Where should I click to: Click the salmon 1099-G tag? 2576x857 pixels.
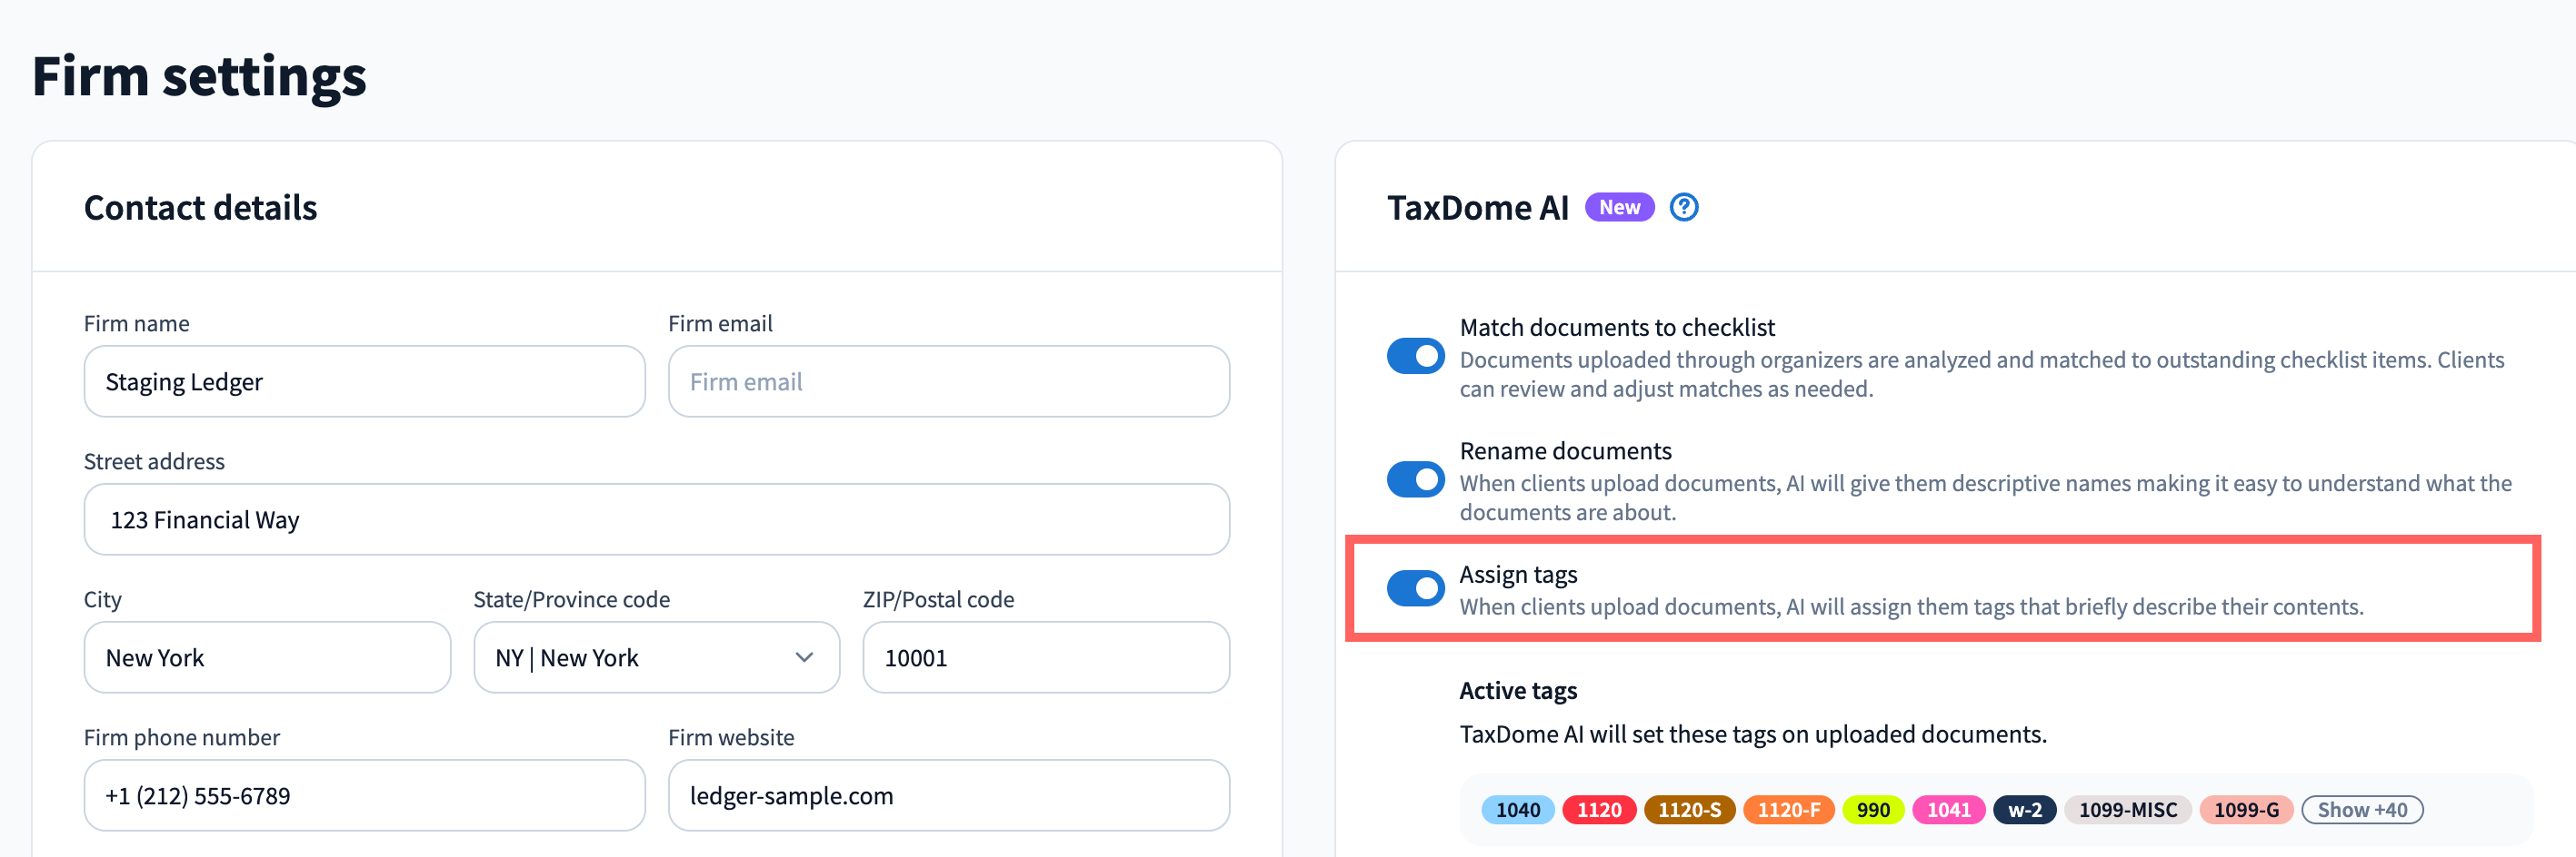pos(2246,810)
